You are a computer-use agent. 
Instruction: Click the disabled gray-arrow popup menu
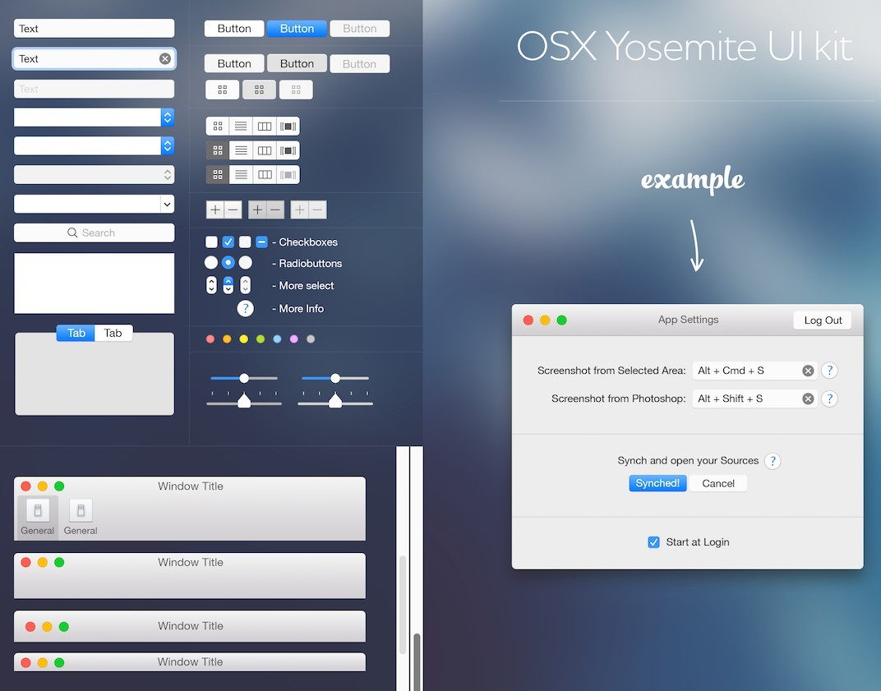point(94,174)
